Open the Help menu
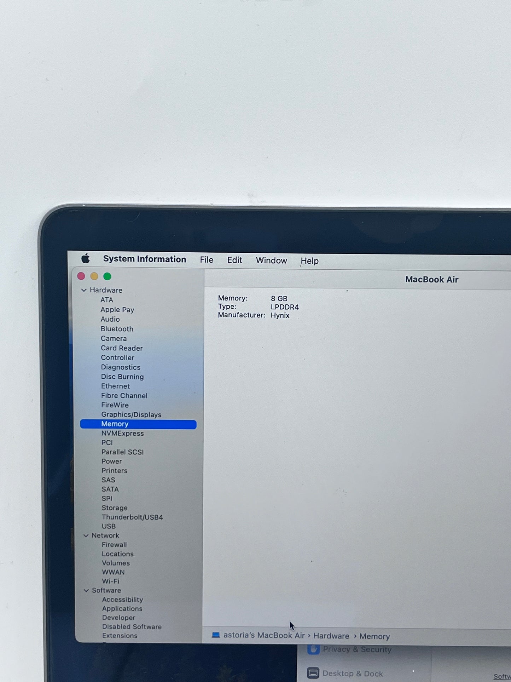The width and height of the screenshot is (511, 682). [x=309, y=261]
